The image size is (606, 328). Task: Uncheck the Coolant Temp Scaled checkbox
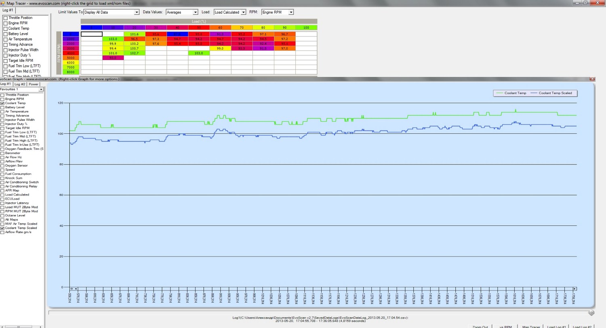2,228
